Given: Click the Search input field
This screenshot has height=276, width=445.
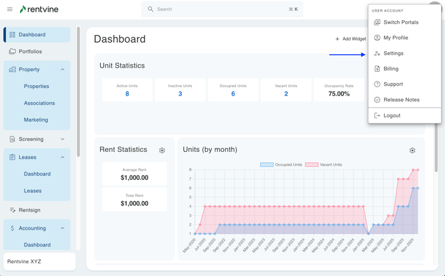Looking at the screenshot, I should [220, 9].
